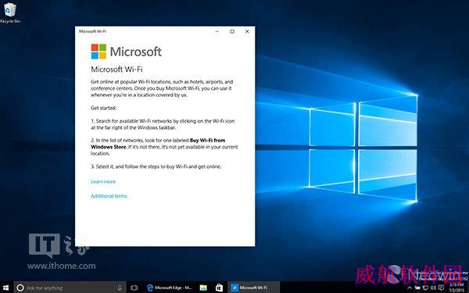
Task: Maximize the Microsoft Wi-Fi window
Action: pyautogui.click(x=232, y=31)
